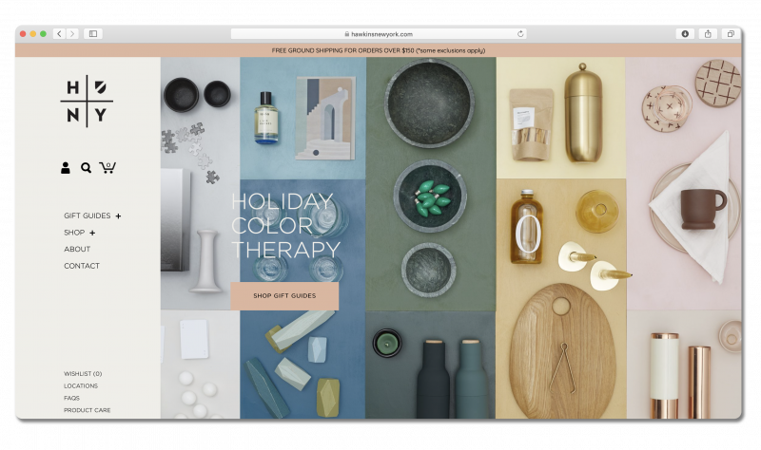
Task: Open the Contact menu item
Action: point(82,266)
